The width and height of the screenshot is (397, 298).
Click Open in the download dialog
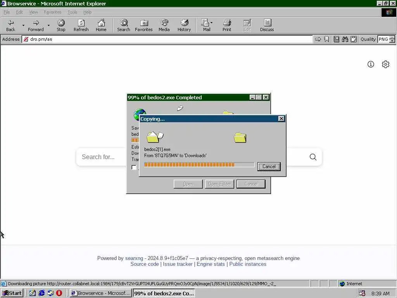188,184
